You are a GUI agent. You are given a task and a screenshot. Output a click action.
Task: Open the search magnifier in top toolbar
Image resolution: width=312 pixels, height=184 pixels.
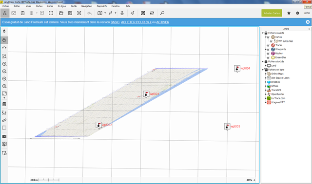(x=162, y=13)
